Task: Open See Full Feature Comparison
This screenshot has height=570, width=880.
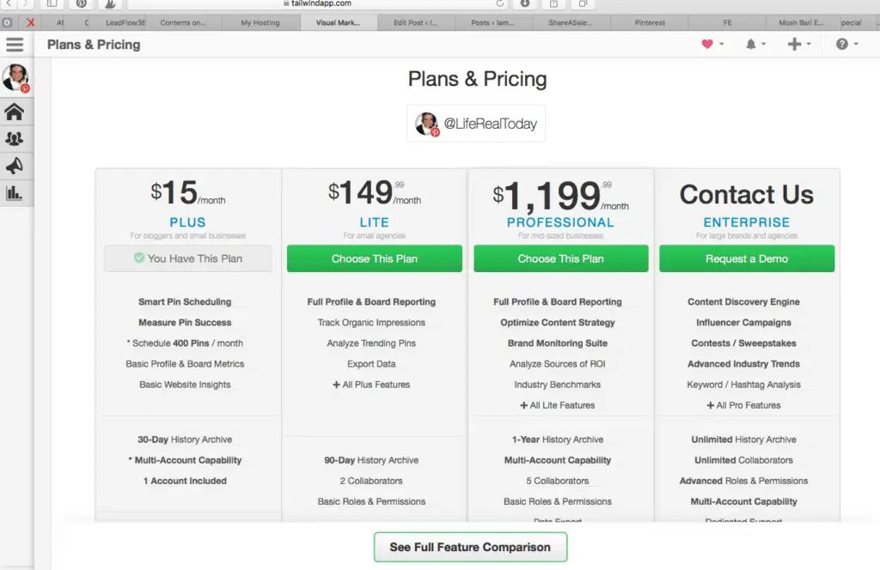Action: point(470,547)
